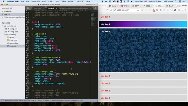Open Siri from the menu bar
This screenshot has width=188, height=106.
click(180, 1)
